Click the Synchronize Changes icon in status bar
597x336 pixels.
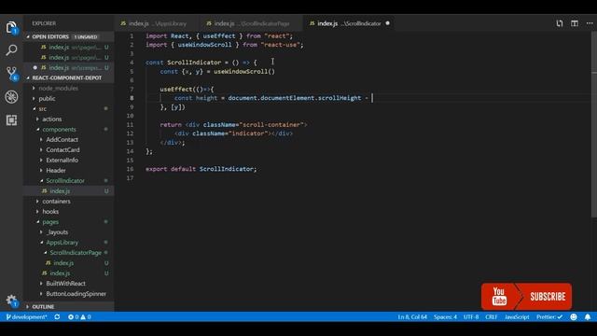57,317
